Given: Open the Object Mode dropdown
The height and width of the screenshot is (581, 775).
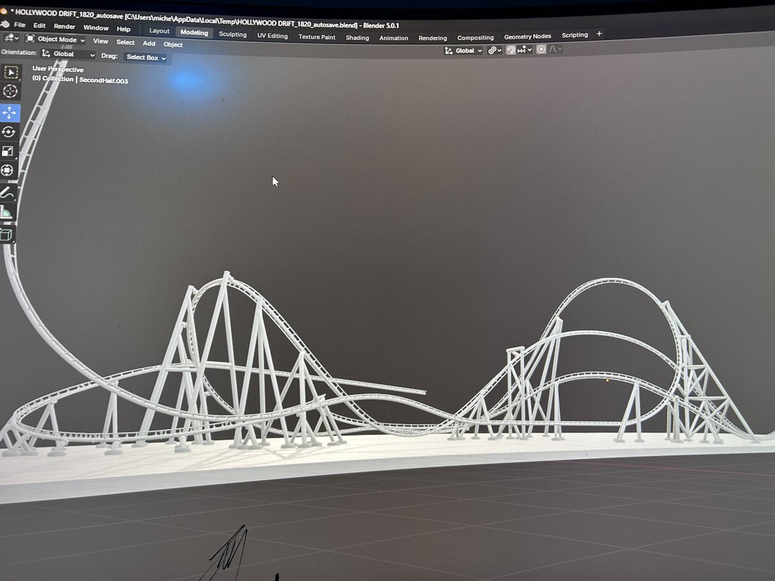Looking at the screenshot, I should 56,39.
